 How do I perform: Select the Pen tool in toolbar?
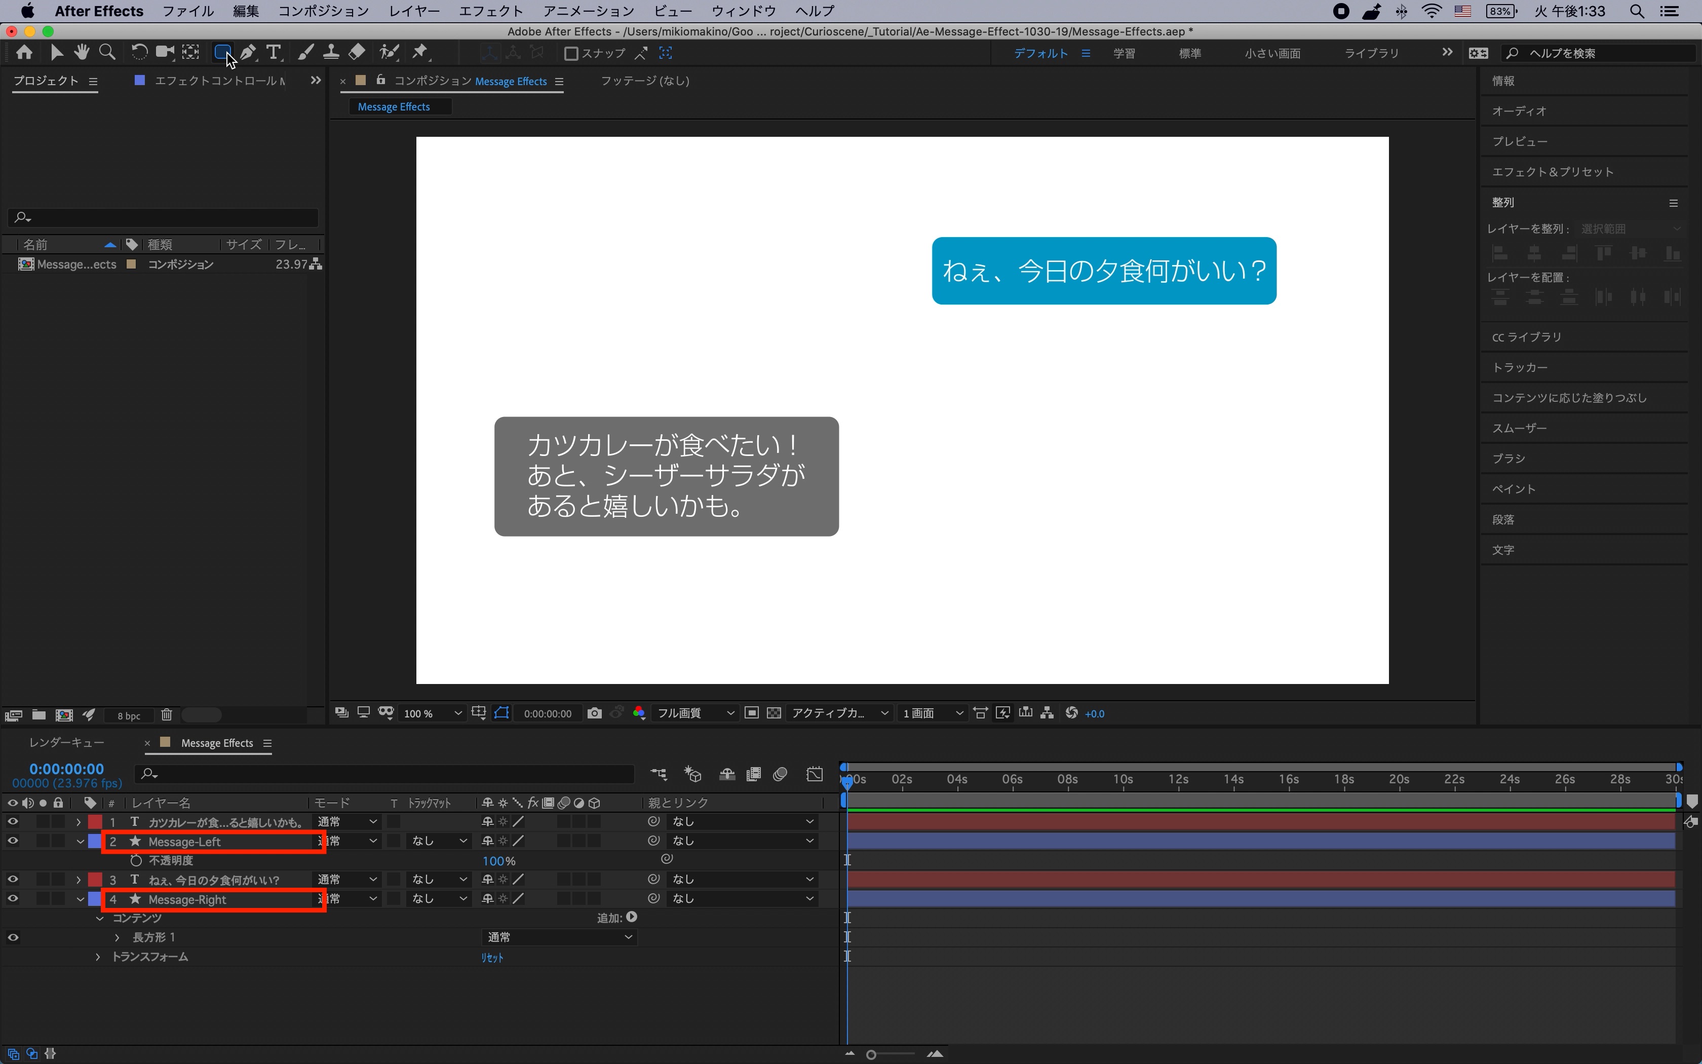248,52
